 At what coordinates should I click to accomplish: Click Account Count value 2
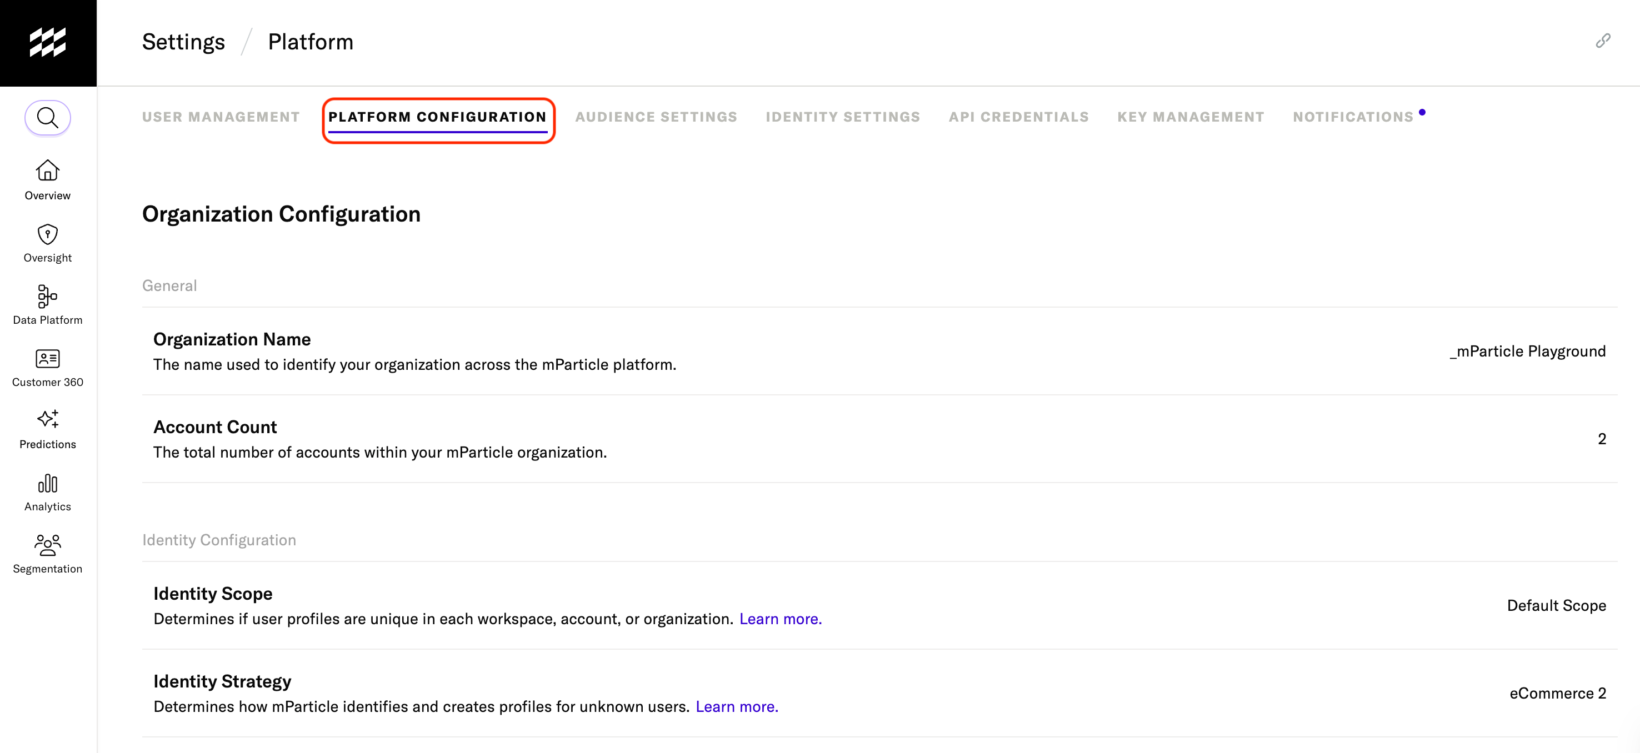coord(1602,439)
